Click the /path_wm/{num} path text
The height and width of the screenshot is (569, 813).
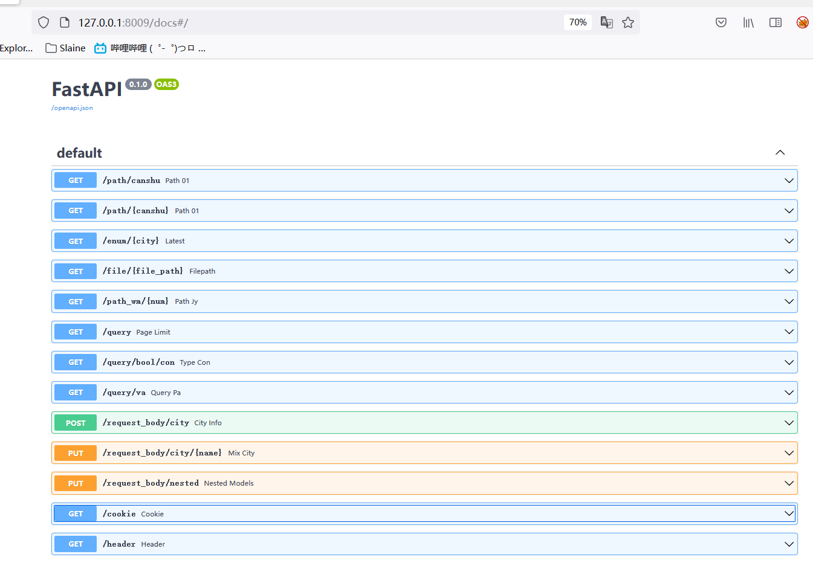coord(135,301)
